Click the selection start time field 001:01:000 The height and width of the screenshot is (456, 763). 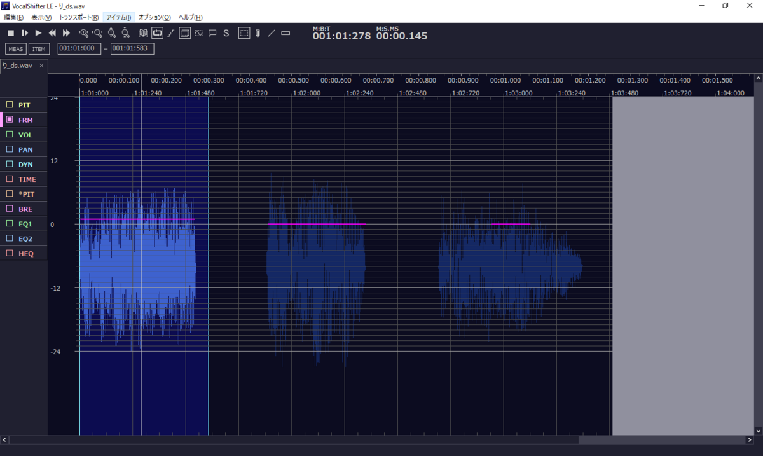tap(79, 48)
